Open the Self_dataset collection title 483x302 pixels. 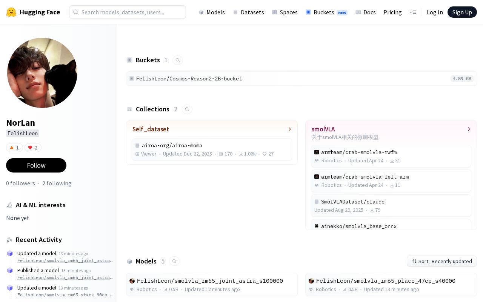(151, 129)
